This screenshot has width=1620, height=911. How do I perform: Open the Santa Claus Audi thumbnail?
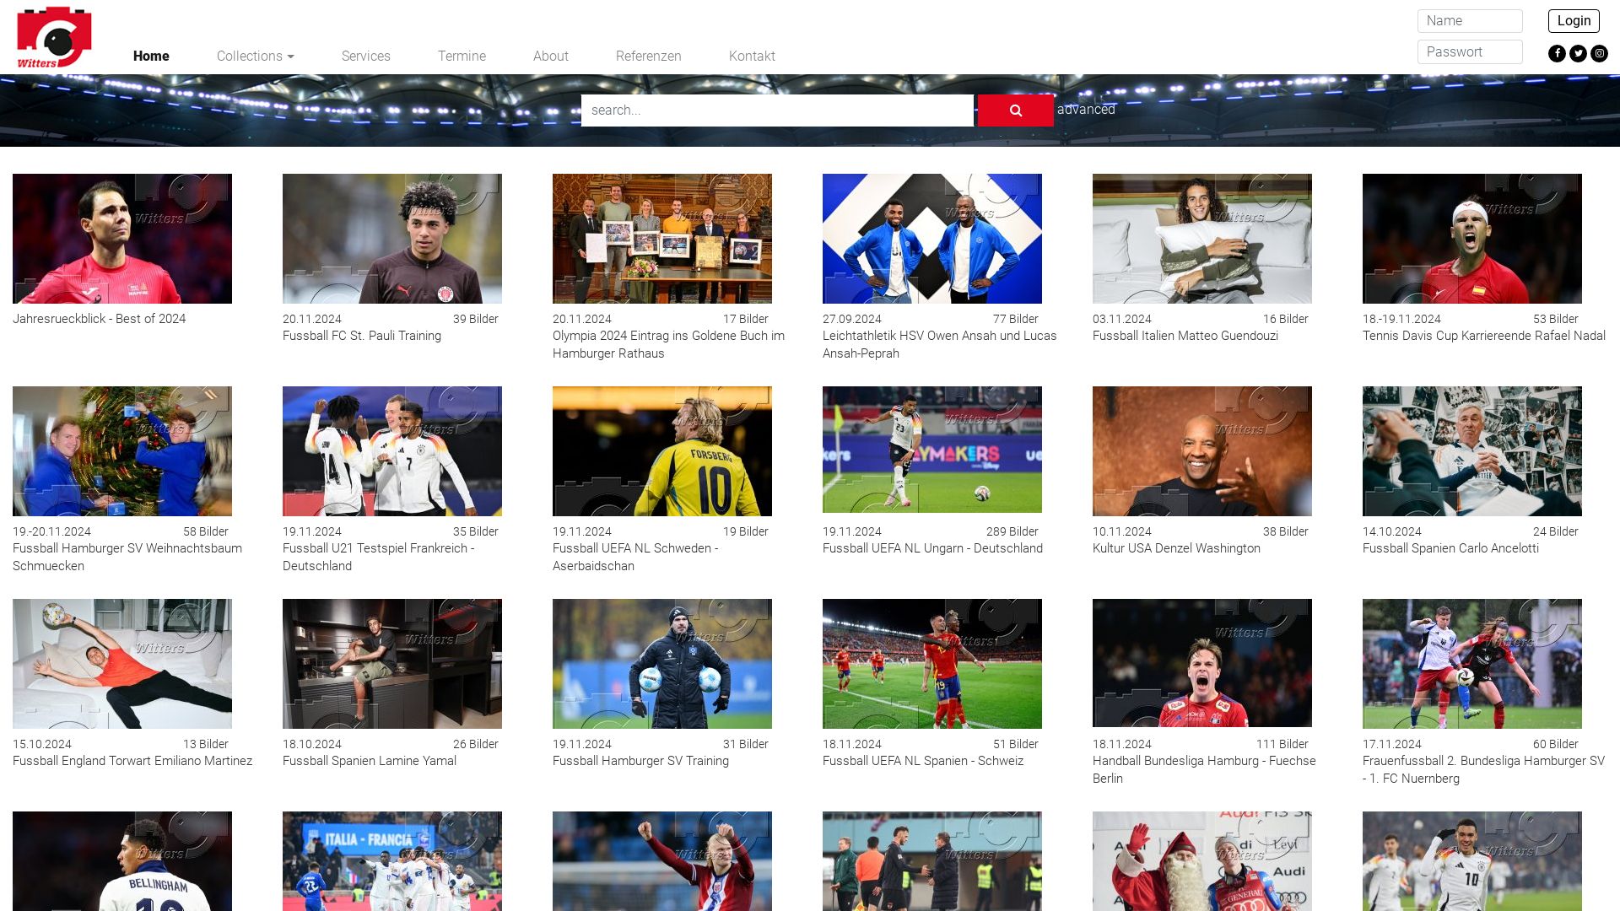[1202, 861]
